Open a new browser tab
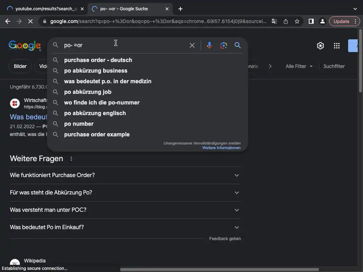Screen dimensions: 363x272 (x=180, y=9)
